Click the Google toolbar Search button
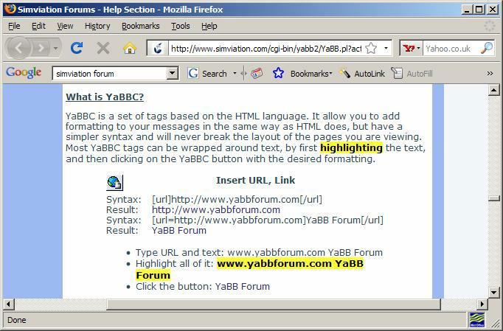The image size is (503, 331). click(207, 74)
